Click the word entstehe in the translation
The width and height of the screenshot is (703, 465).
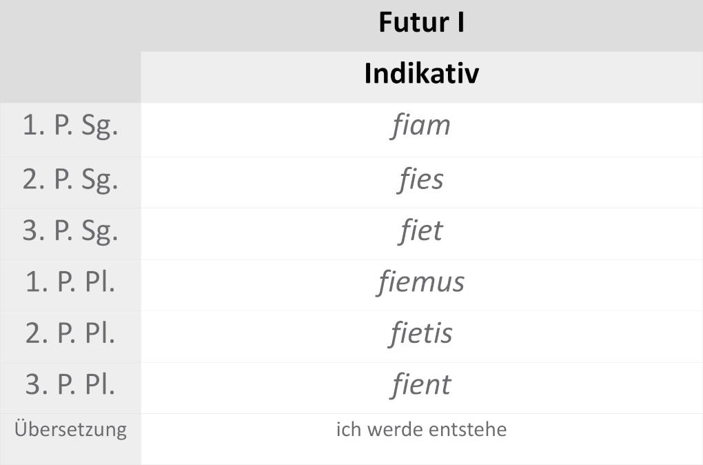467,430
